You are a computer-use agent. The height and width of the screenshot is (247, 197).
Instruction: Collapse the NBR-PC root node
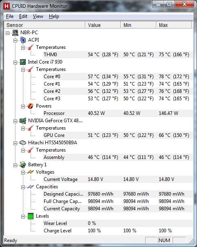point(7,33)
